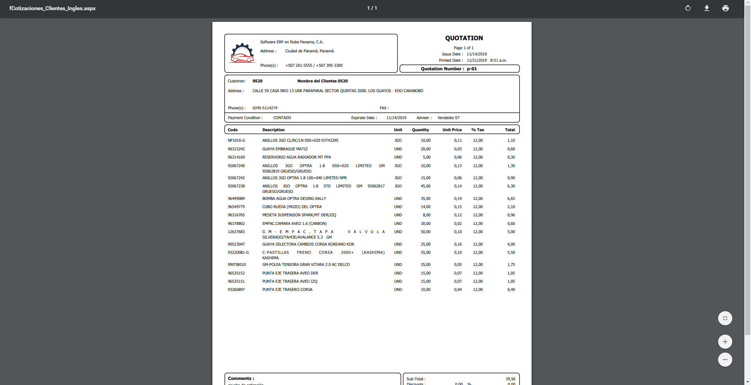
Task: Click item code MXP38010
Action: click(x=237, y=264)
